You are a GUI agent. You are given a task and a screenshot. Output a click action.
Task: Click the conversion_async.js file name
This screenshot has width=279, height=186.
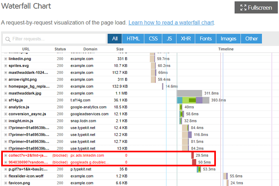(27, 114)
